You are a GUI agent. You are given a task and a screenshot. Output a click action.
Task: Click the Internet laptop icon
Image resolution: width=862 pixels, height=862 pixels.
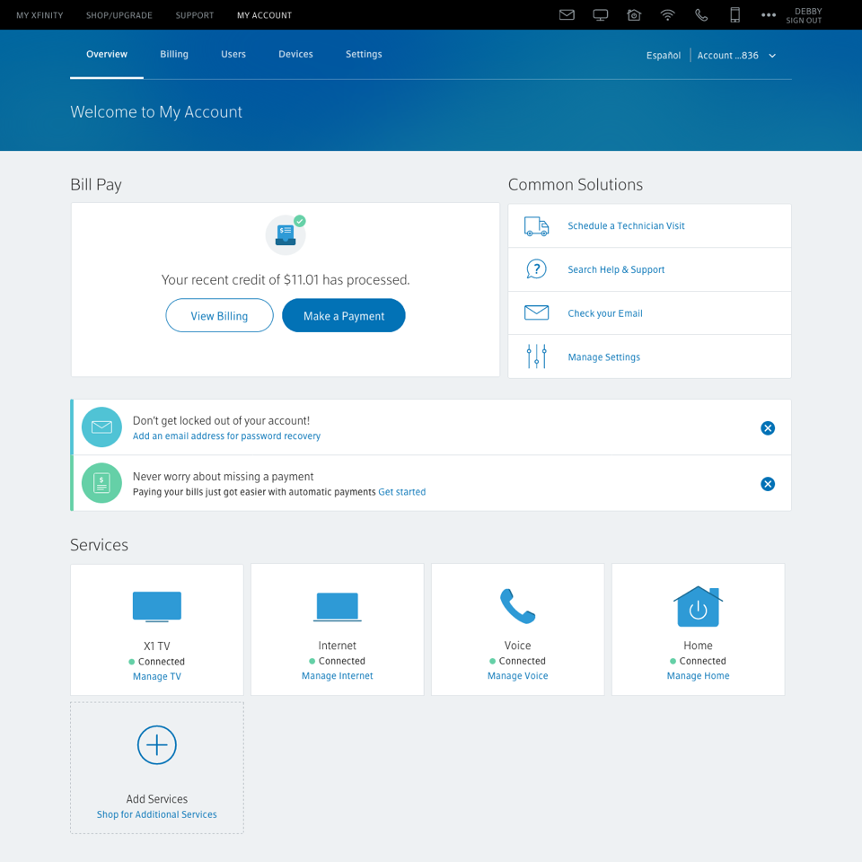(x=337, y=607)
